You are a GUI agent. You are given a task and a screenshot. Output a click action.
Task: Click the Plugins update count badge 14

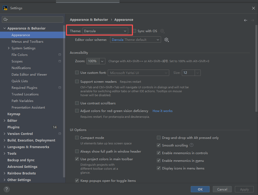(x=55, y=127)
